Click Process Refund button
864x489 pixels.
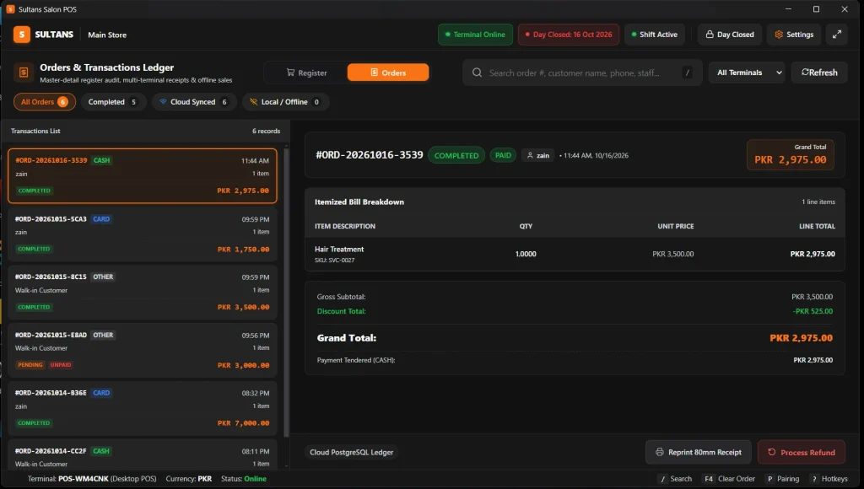802,452
